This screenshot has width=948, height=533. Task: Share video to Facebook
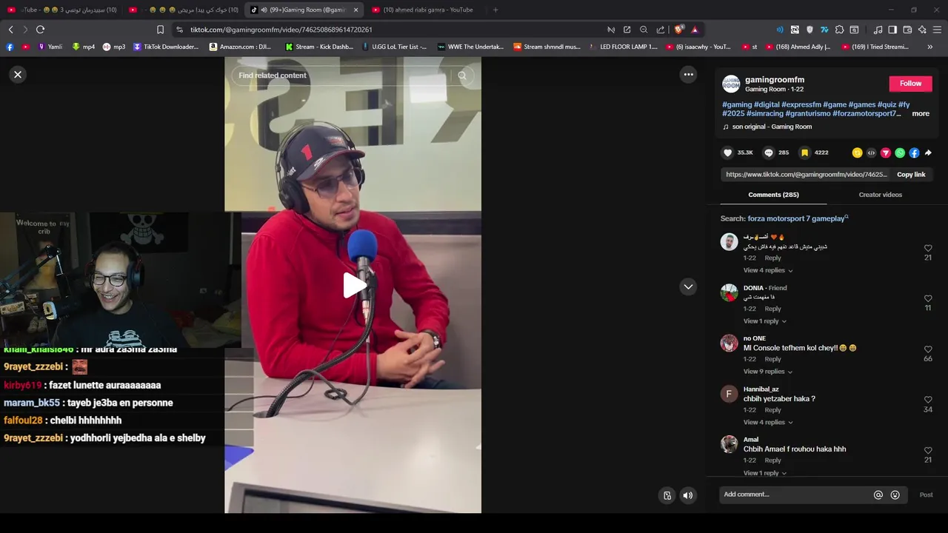(x=914, y=153)
